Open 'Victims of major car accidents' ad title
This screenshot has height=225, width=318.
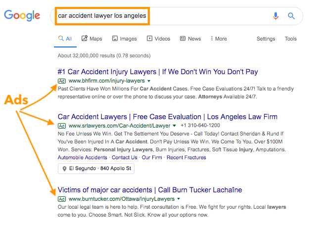(x=150, y=190)
